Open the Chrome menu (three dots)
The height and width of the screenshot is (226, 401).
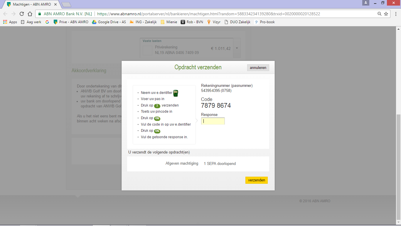click(395, 14)
